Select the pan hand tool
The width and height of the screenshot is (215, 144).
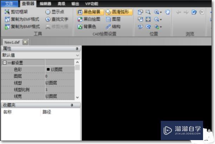167,12
